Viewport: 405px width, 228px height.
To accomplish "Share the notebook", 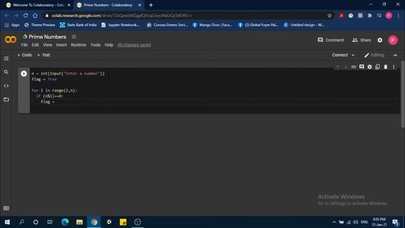I will (361, 40).
